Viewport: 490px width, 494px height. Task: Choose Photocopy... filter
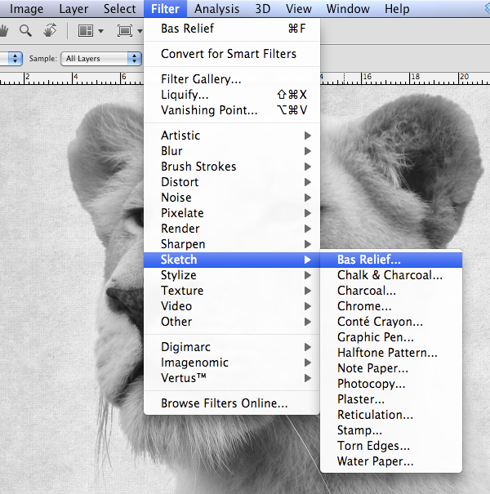click(x=391, y=384)
